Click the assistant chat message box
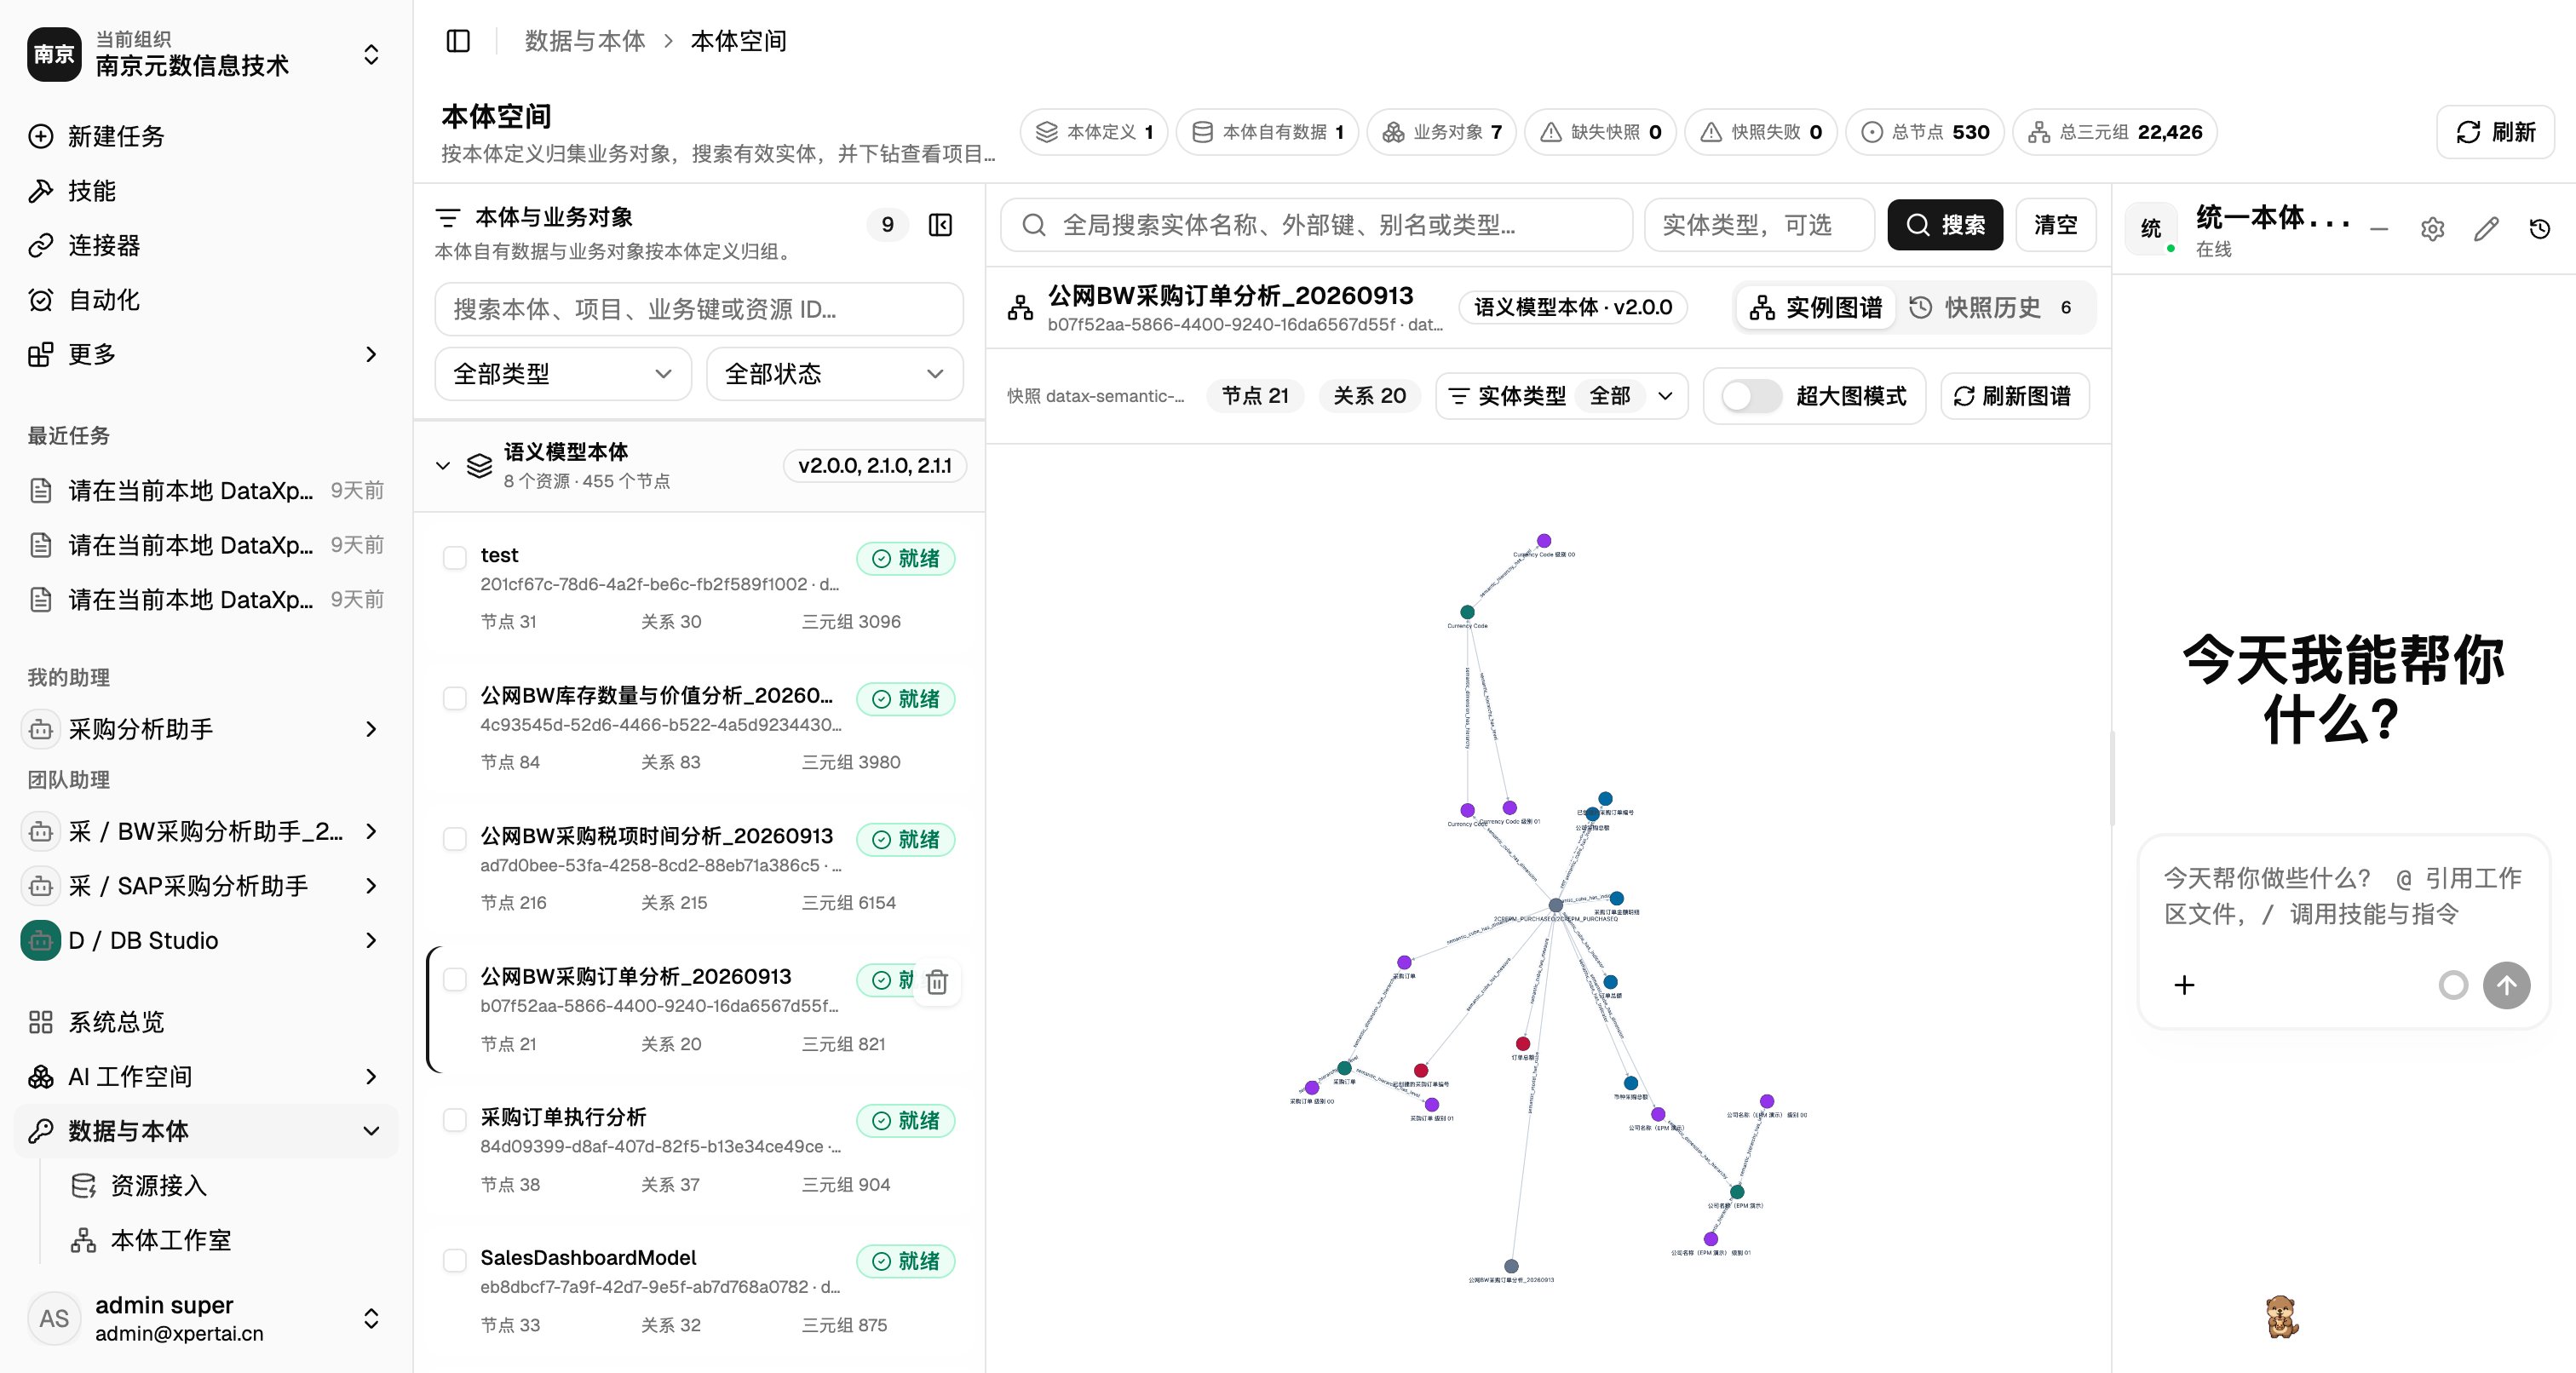The image size is (2576, 1373). tap(2342, 896)
